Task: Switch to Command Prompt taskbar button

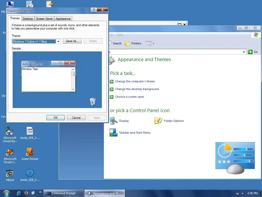Action: coord(64,193)
